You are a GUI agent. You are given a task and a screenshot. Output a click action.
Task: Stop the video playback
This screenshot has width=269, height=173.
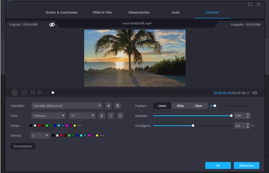coord(24,93)
